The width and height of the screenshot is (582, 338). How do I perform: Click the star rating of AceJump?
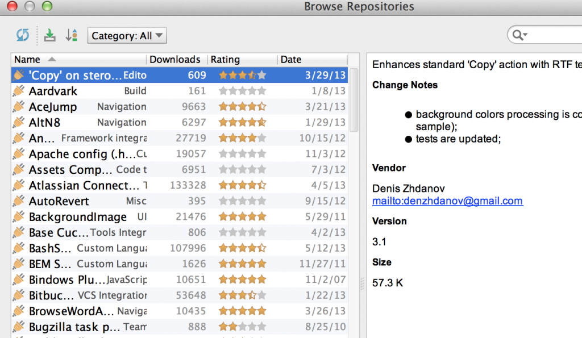click(x=242, y=106)
